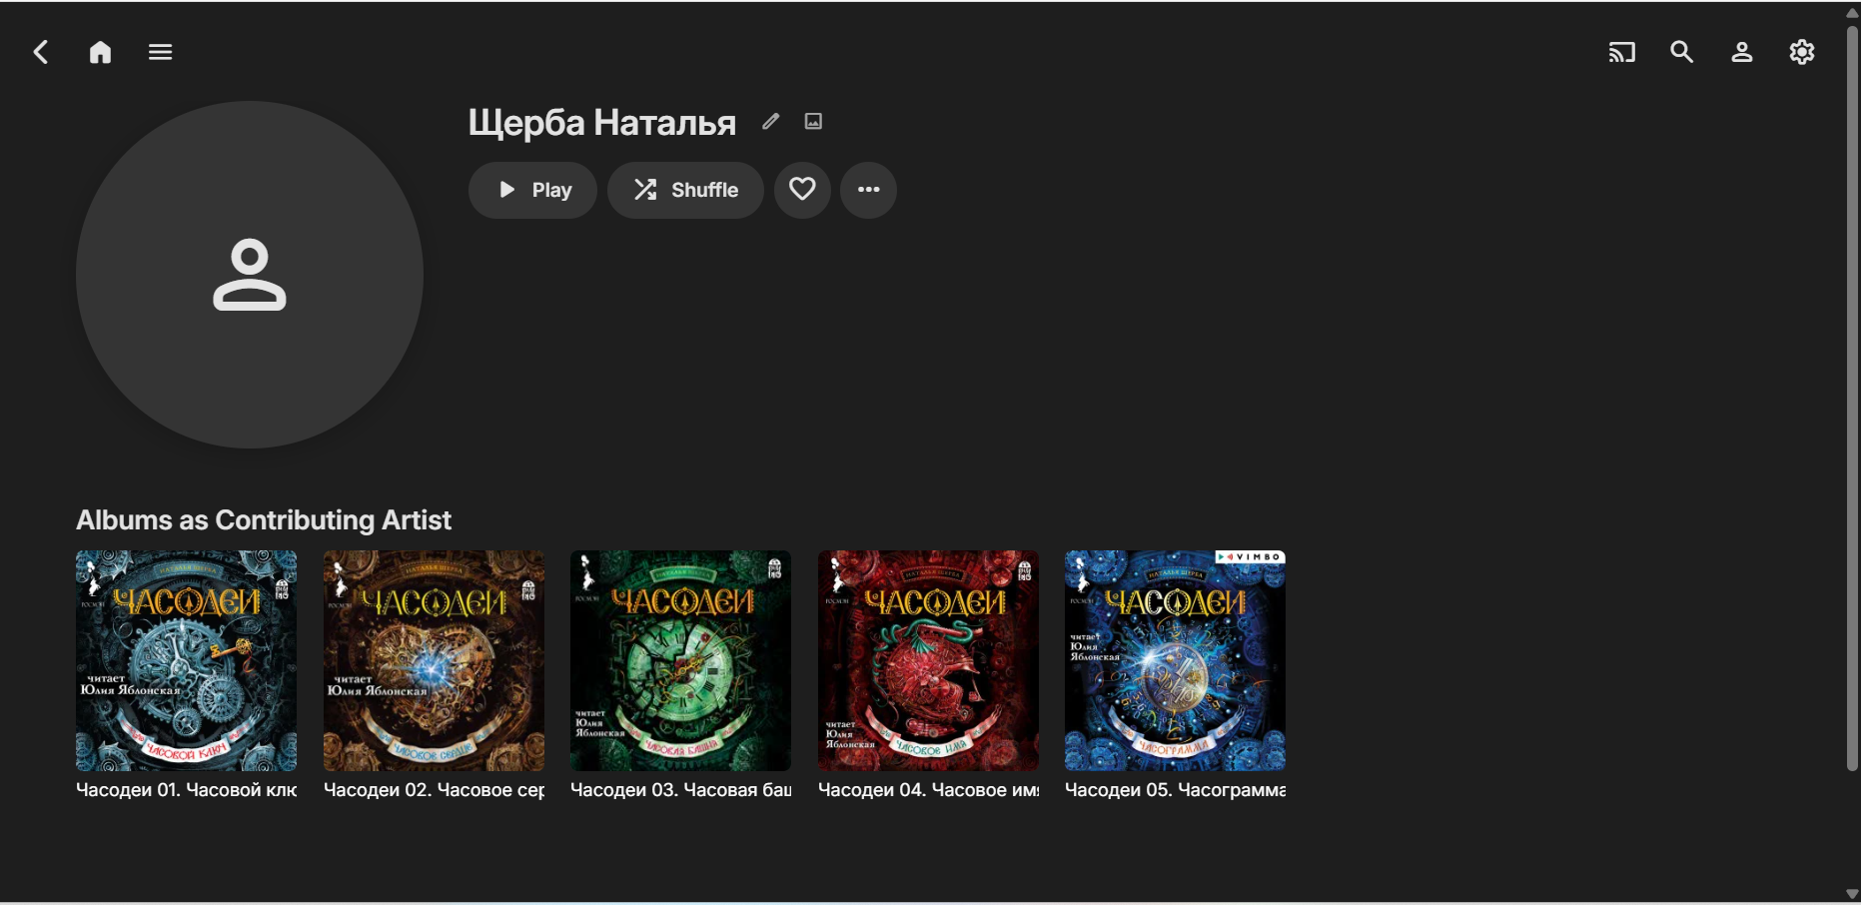Edit artist metadata with pencil icon

pos(770,122)
